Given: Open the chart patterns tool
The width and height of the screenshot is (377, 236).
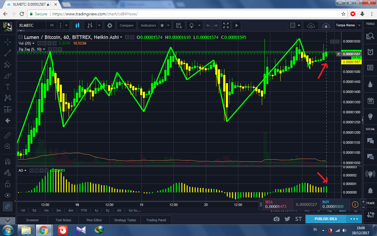Looking at the screenshot, I should pyautogui.click(x=8, y=98).
